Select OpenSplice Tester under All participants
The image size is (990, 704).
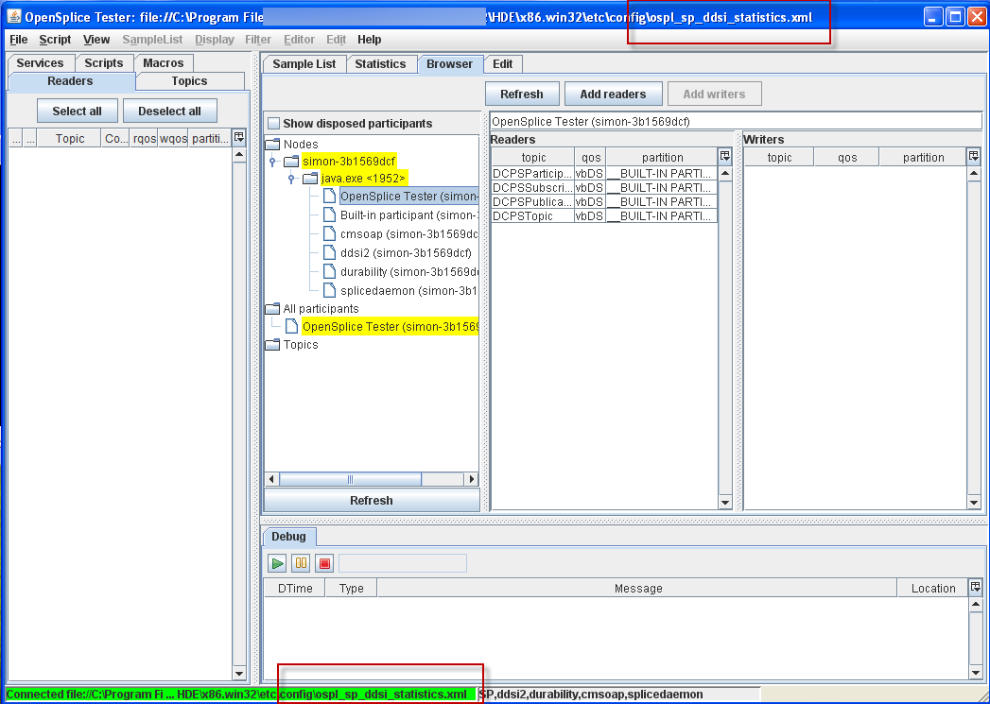pos(391,327)
